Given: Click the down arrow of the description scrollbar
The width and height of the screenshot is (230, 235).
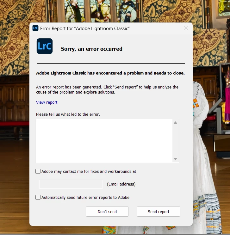Looking at the screenshot, I should pyautogui.click(x=175, y=159).
